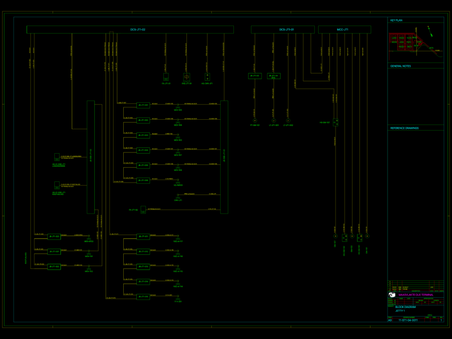The width and height of the screenshot is (452, 339).
Task: Select the DCS-JT1-01 cabinet block
Action: point(282,30)
